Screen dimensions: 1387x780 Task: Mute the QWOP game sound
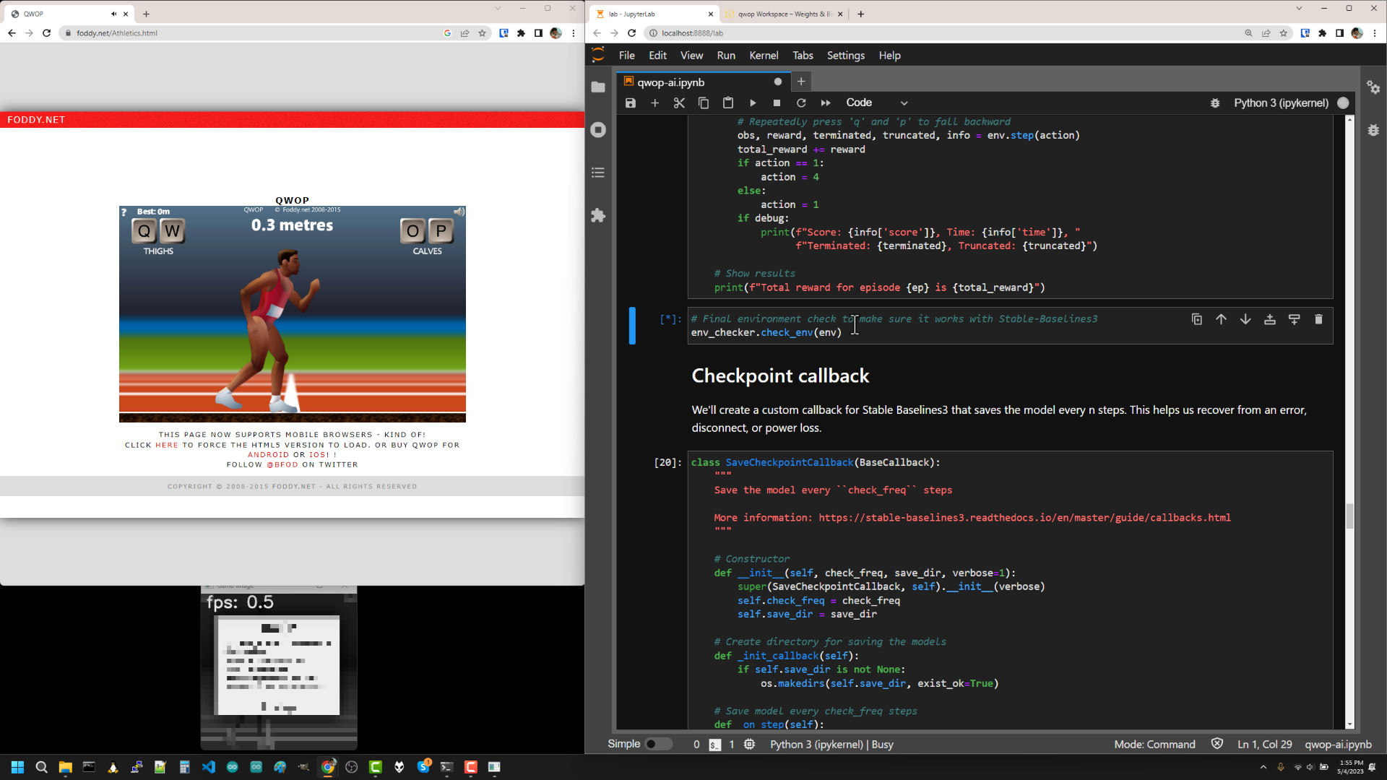(459, 211)
